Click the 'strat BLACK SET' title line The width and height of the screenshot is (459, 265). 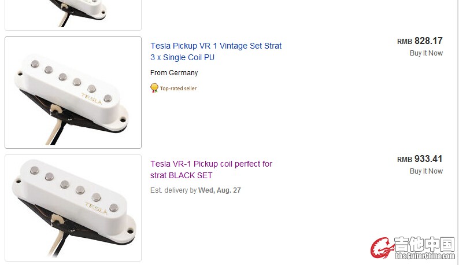point(181,175)
